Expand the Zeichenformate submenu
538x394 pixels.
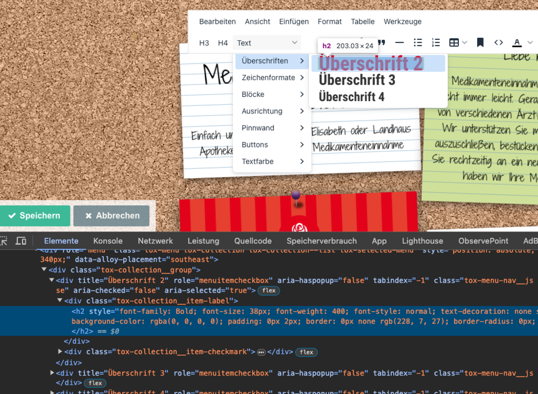coord(273,78)
